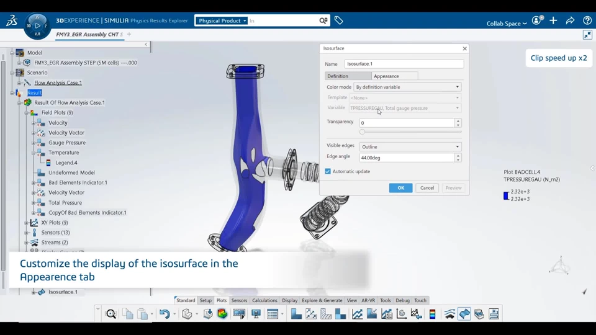The width and height of the screenshot is (596, 335).
Task: Click the Isosurface Name input field
Action: 404,64
